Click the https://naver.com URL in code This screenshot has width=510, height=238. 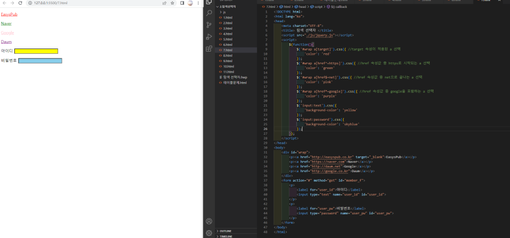(328, 162)
